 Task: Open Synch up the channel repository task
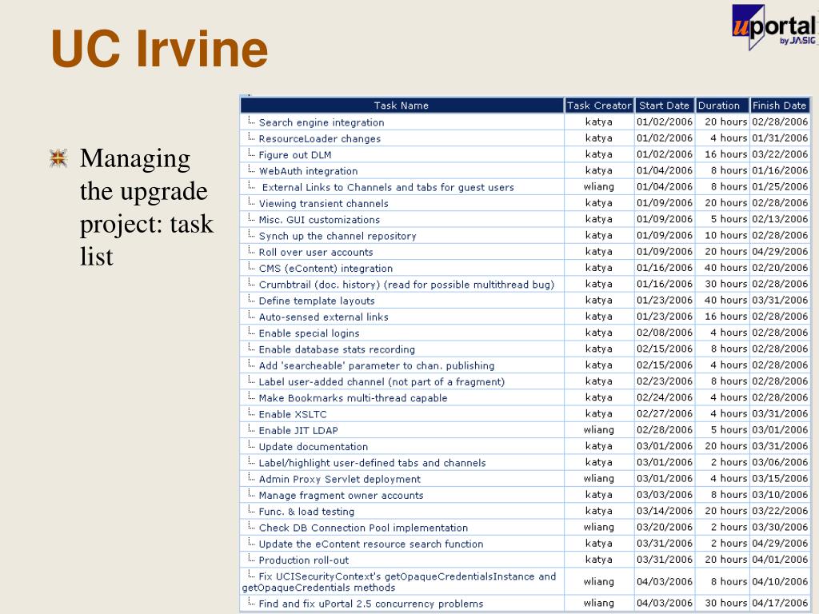click(338, 236)
